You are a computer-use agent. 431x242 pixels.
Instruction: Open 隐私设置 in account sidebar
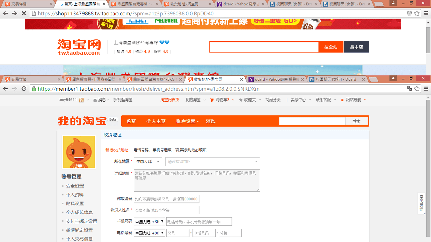[x=75, y=203]
